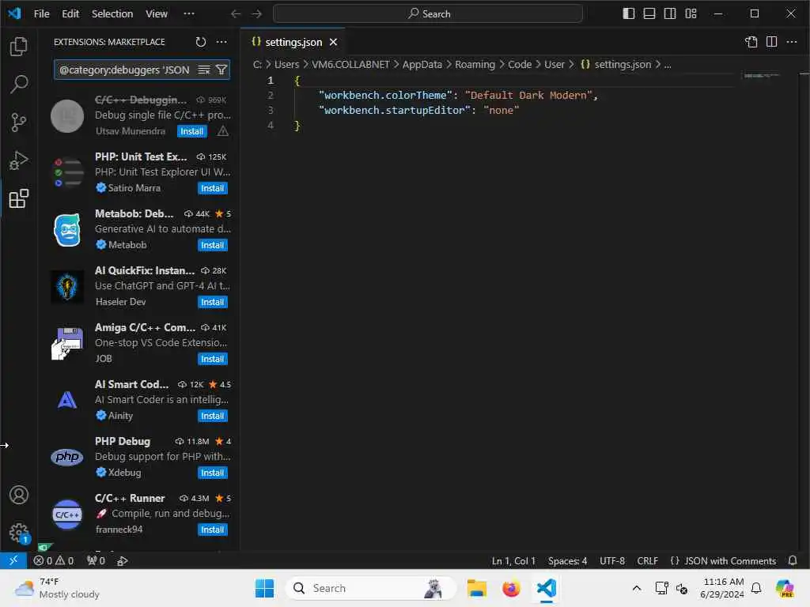Viewport: 810px width, 607px height.
Task: Install the AI Smart Coder extension
Action: point(212,416)
